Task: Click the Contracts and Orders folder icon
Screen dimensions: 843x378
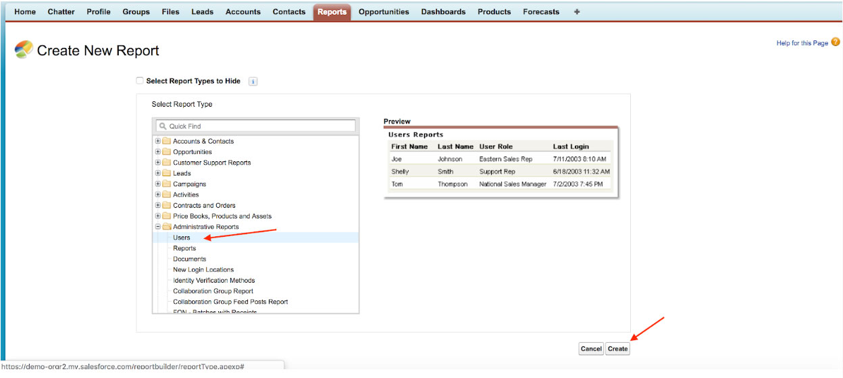Action: 166,206
